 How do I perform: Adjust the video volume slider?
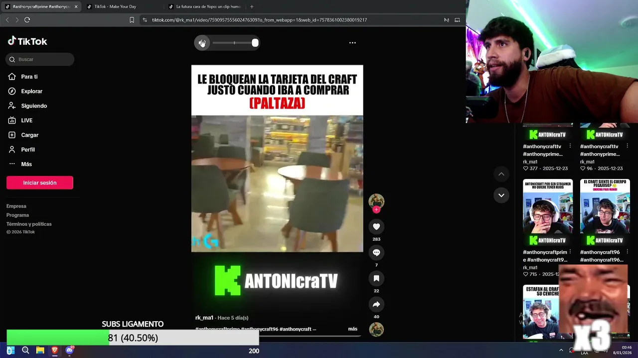pos(234,43)
